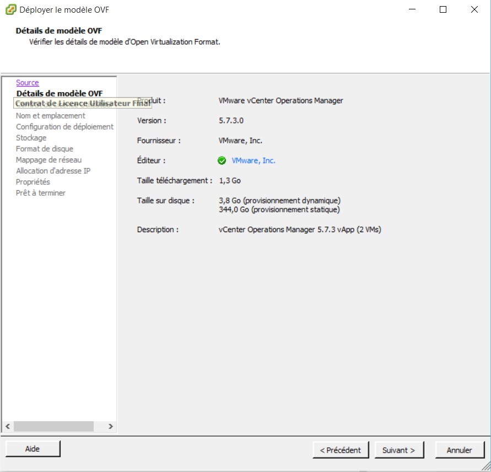Cancel the wizard with Annuler
The image size is (491, 472).
coord(460,450)
